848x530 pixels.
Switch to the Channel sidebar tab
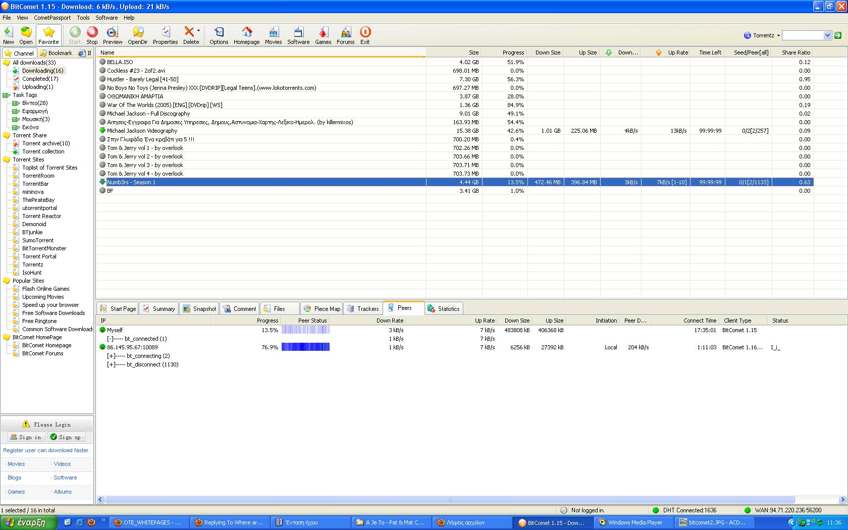click(x=19, y=53)
